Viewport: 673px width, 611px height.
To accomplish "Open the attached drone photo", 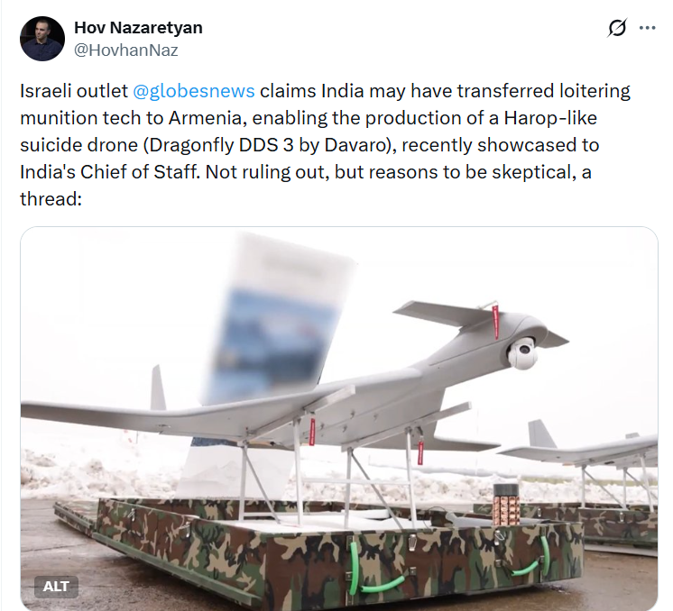I will pos(339,418).
